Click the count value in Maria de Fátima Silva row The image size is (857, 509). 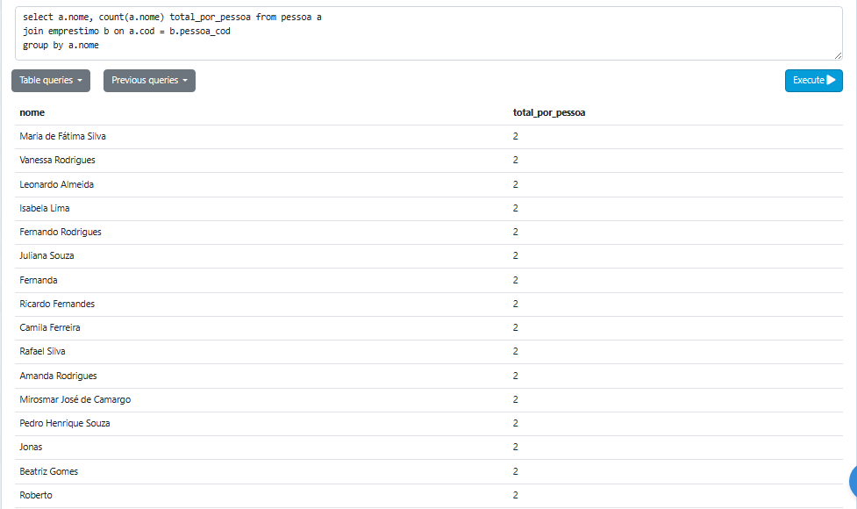pyautogui.click(x=516, y=136)
